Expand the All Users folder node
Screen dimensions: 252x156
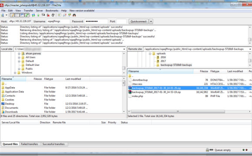[19, 57]
